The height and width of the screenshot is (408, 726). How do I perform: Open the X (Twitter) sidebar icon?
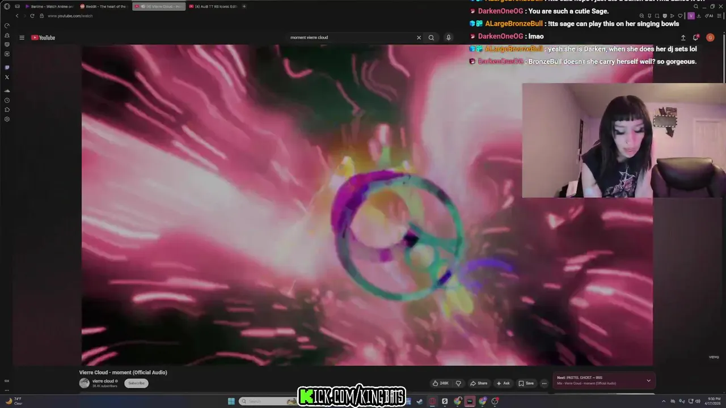(x=7, y=76)
